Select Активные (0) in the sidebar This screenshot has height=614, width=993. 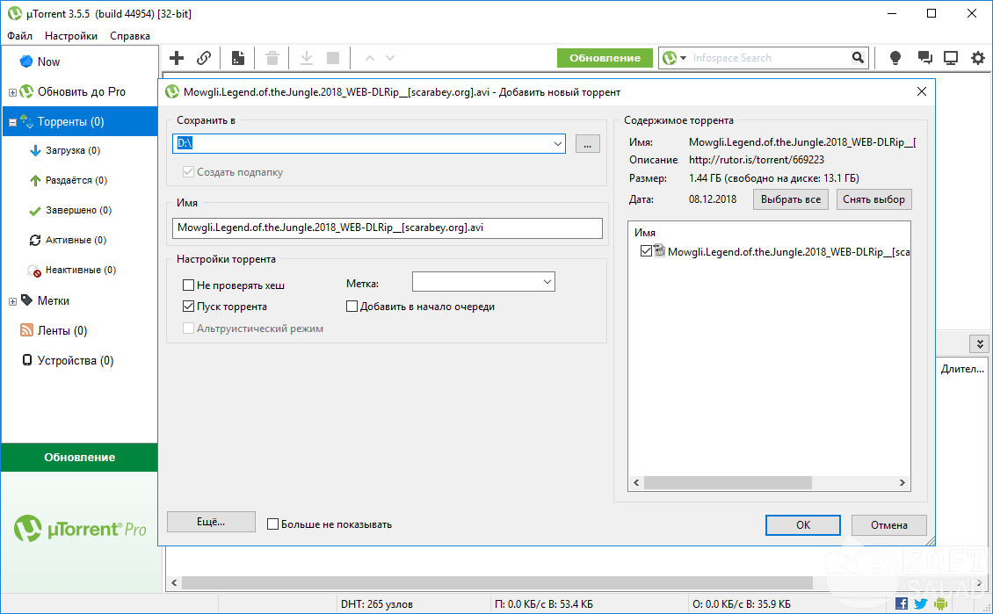tap(76, 240)
